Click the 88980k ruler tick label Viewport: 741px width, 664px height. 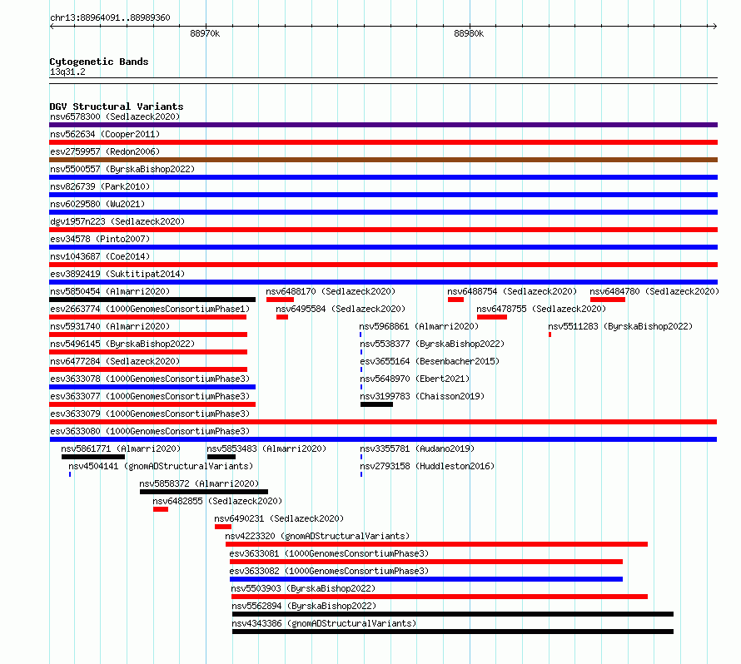469,33
